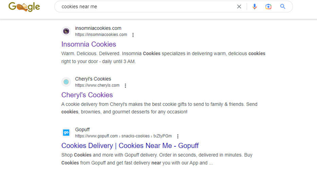Click the Gopuff site name label
The image size is (317, 175).
pyautogui.click(x=82, y=129)
